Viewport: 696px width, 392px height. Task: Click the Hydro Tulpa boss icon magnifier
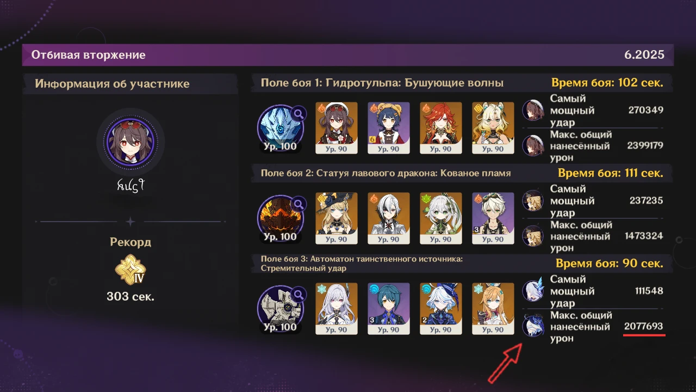coord(299,113)
